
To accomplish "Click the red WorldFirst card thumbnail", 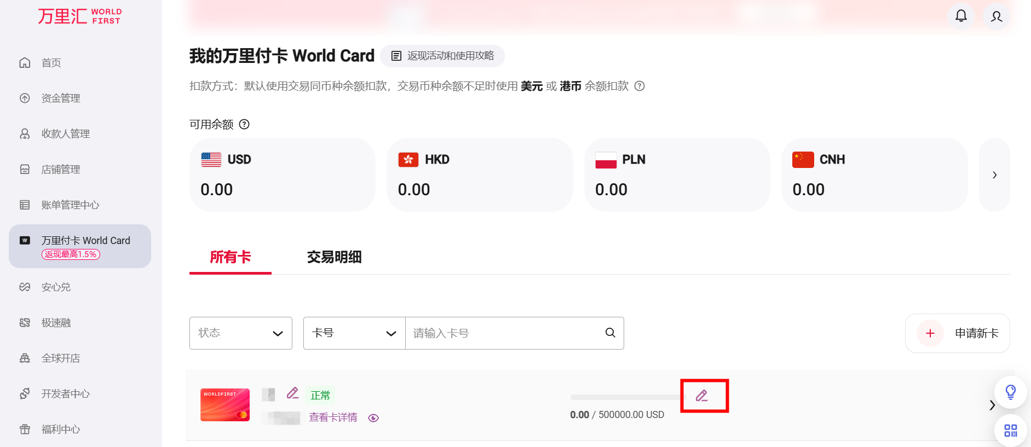I will pyautogui.click(x=225, y=405).
